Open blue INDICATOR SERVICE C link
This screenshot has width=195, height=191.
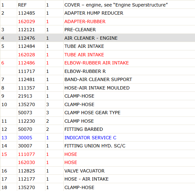click(90, 138)
